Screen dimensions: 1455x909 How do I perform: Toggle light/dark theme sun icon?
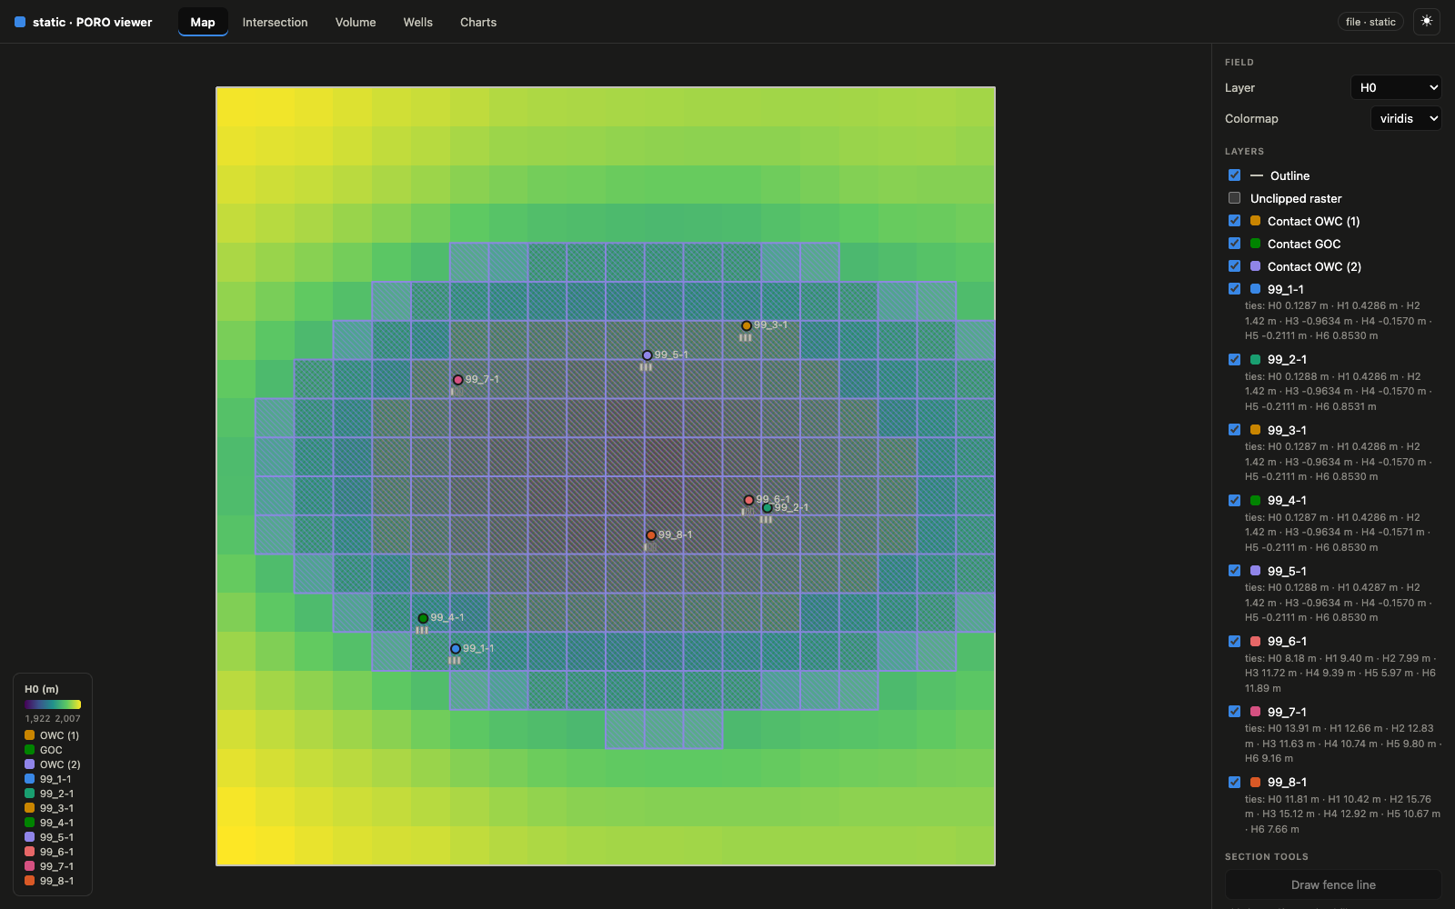[1427, 22]
